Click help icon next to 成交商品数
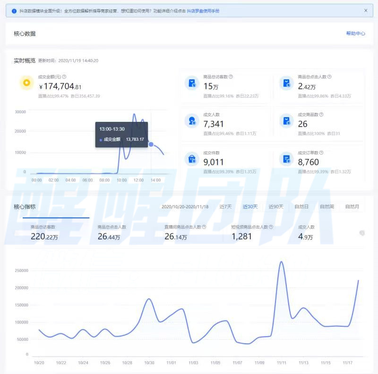The width and height of the screenshot is (378, 374). tap(321, 114)
